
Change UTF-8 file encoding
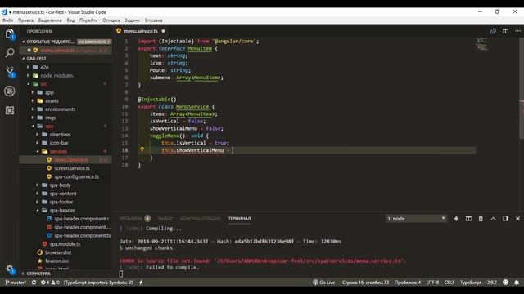click(432, 283)
